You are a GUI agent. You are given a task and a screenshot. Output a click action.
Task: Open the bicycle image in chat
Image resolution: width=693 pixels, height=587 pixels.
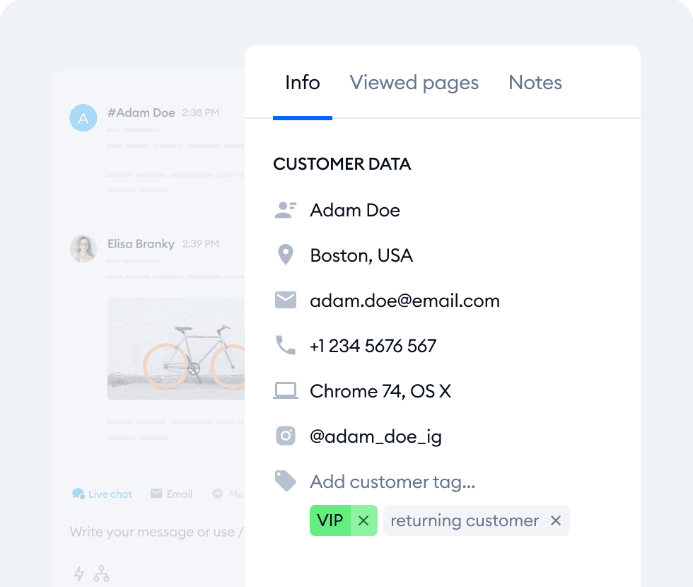[x=176, y=348]
